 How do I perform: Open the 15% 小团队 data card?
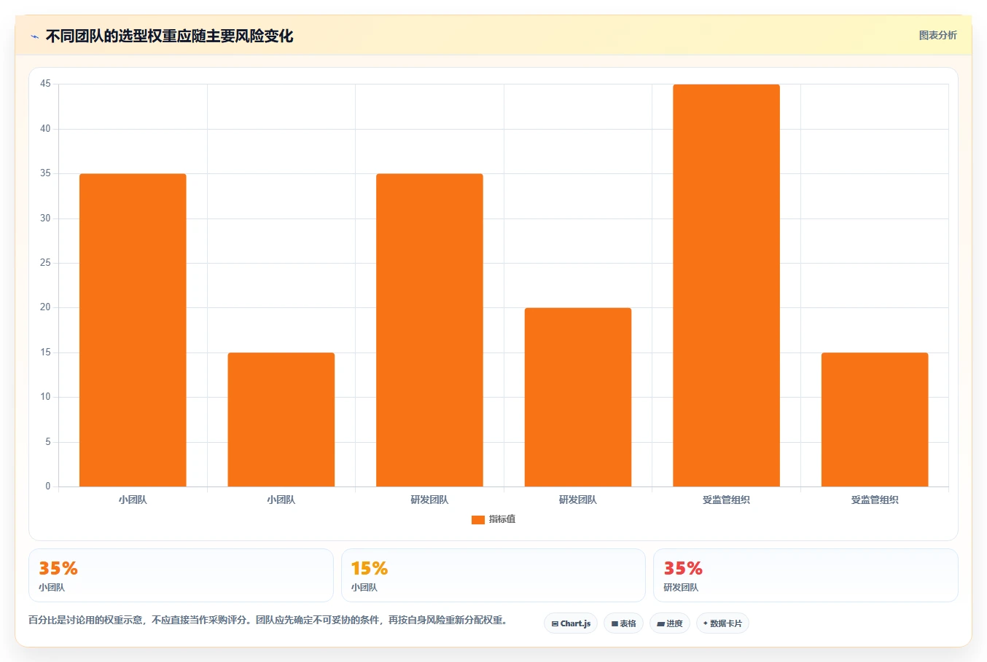493,575
